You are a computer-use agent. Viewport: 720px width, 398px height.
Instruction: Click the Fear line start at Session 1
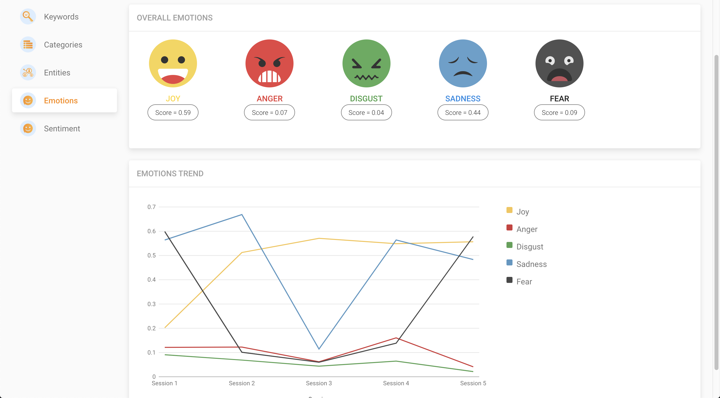click(x=165, y=231)
